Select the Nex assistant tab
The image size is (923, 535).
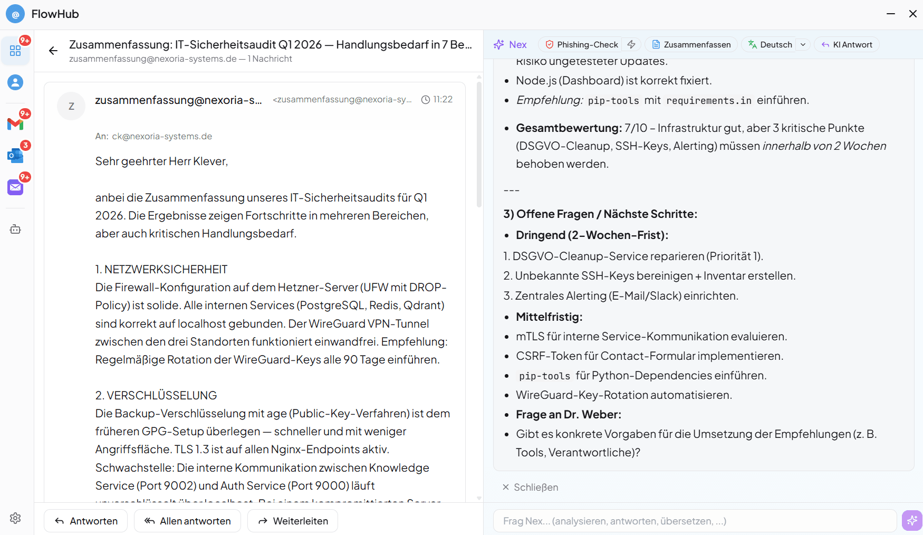point(509,44)
